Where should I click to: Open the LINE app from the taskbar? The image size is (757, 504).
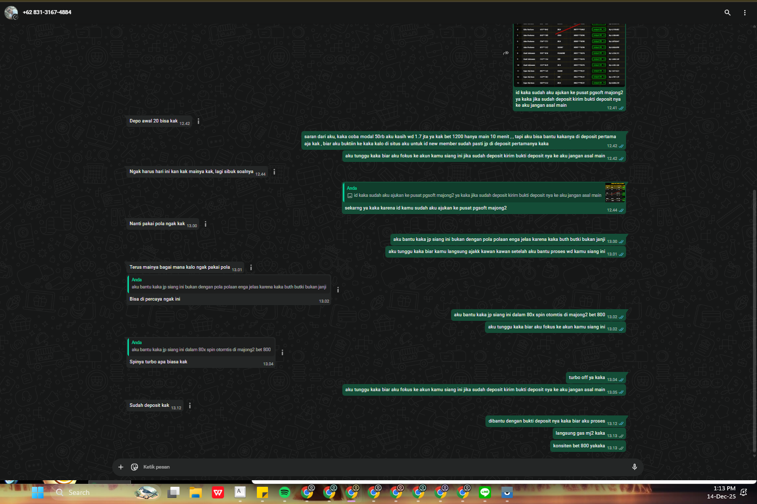(485, 492)
